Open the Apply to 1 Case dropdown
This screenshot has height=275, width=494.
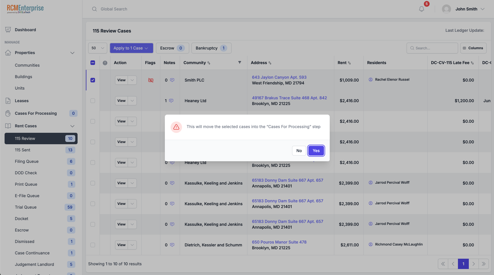[x=131, y=48]
